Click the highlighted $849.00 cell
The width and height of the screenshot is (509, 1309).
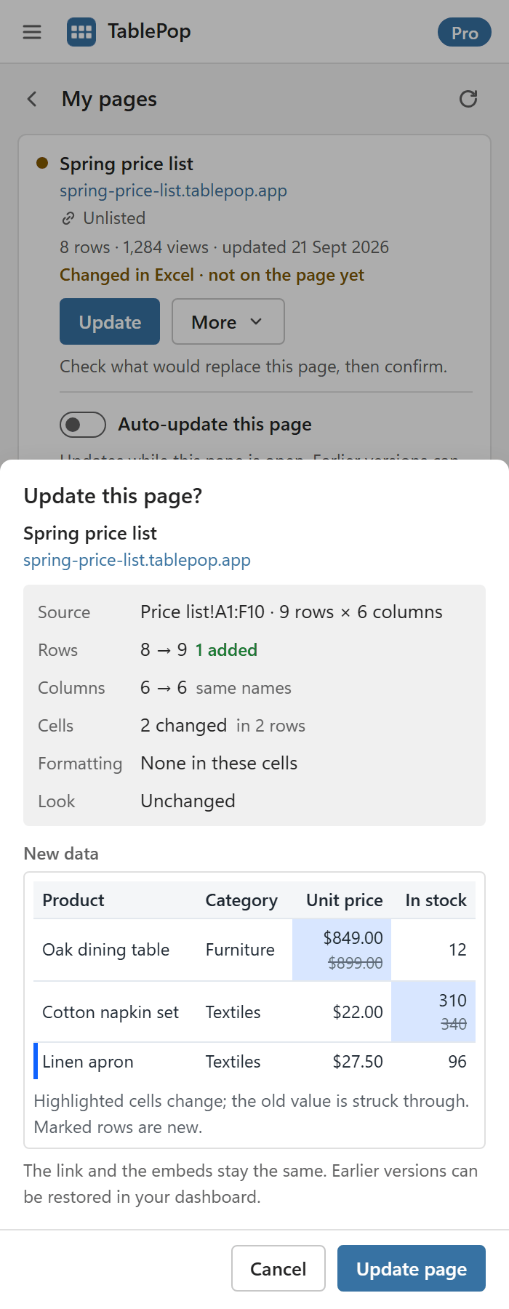(x=342, y=950)
